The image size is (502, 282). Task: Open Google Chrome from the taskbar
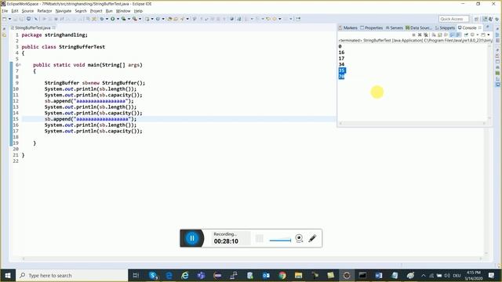tap(282, 275)
